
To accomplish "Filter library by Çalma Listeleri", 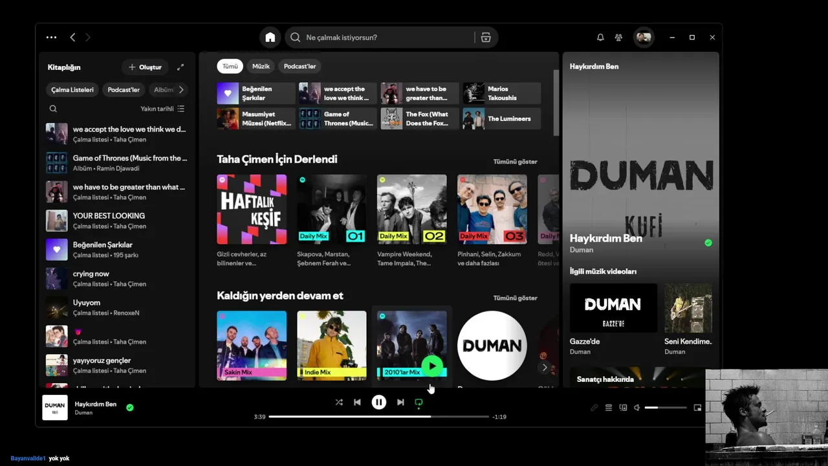I will click(72, 89).
